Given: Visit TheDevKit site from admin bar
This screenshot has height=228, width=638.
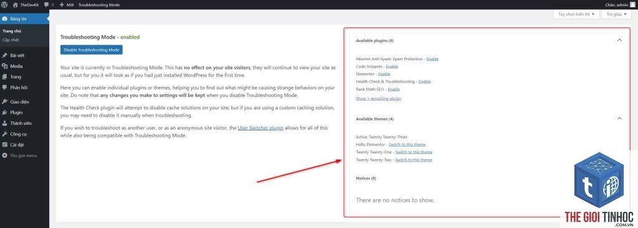Looking at the screenshot, I should coord(26,5).
